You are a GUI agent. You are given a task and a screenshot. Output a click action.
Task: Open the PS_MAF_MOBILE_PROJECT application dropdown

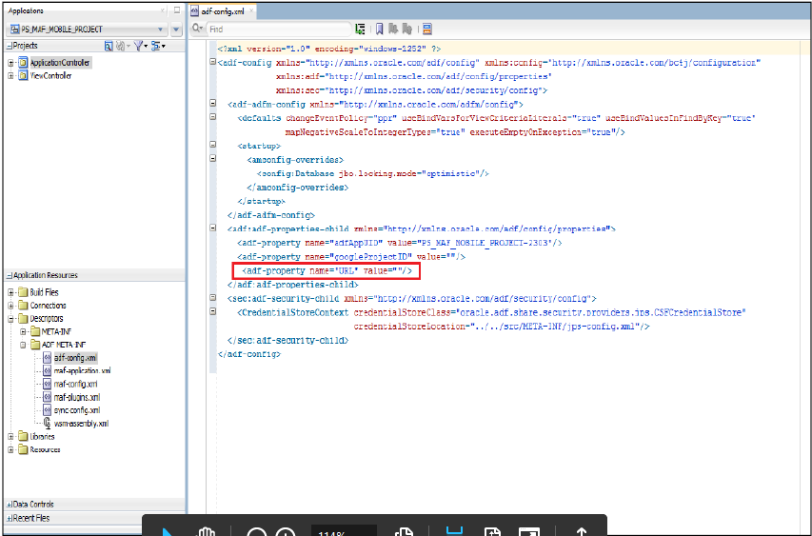click(160, 30)
